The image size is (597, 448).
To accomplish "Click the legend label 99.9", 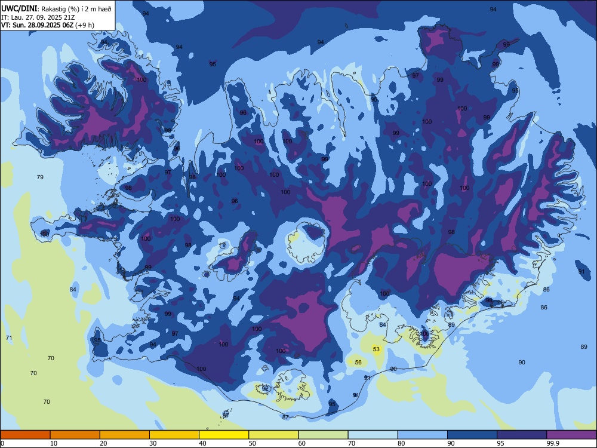I will 552,443.
